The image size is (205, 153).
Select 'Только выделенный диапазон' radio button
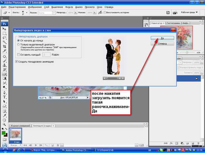pyautogui.click(x=18, y=45)
